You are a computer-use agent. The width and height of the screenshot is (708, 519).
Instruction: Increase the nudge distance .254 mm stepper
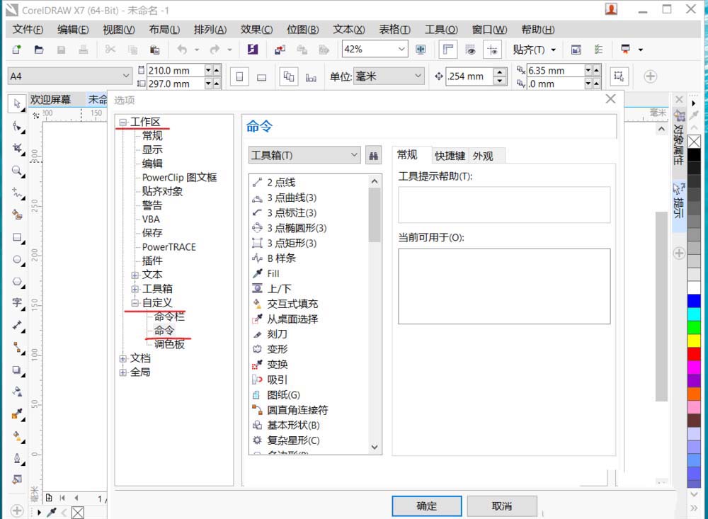click(499, 72)
